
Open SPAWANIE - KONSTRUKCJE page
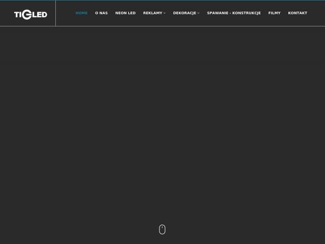pyautogui.click(x=234, y=13)
